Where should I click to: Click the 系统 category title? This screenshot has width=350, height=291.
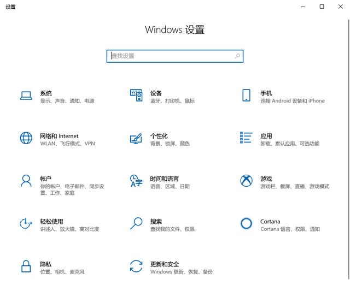pyautogui.click(x=46, y=93)
